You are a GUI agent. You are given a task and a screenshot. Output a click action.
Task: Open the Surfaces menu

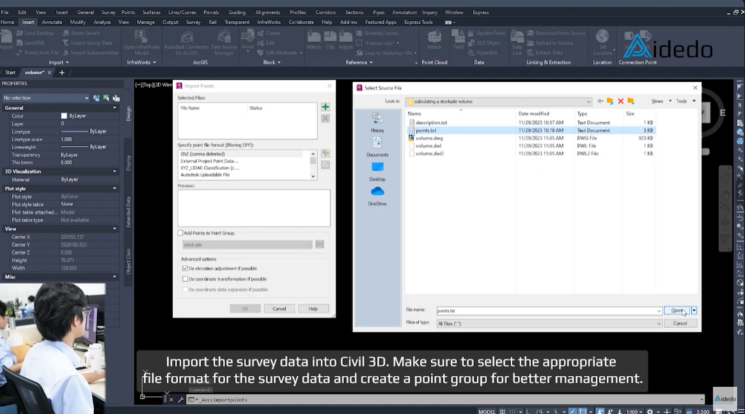click(x=152, y=12)
